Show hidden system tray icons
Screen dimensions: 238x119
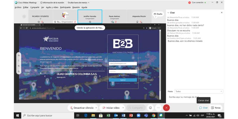[x=187, y=115]
